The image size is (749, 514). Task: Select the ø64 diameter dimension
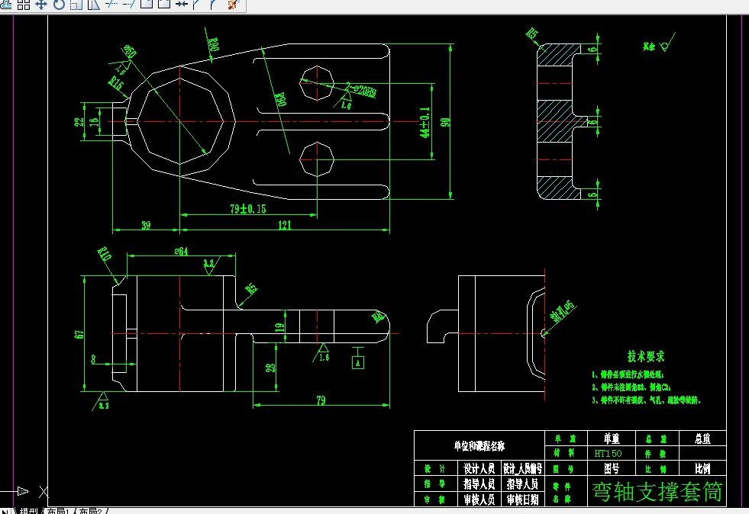[181, 251]
